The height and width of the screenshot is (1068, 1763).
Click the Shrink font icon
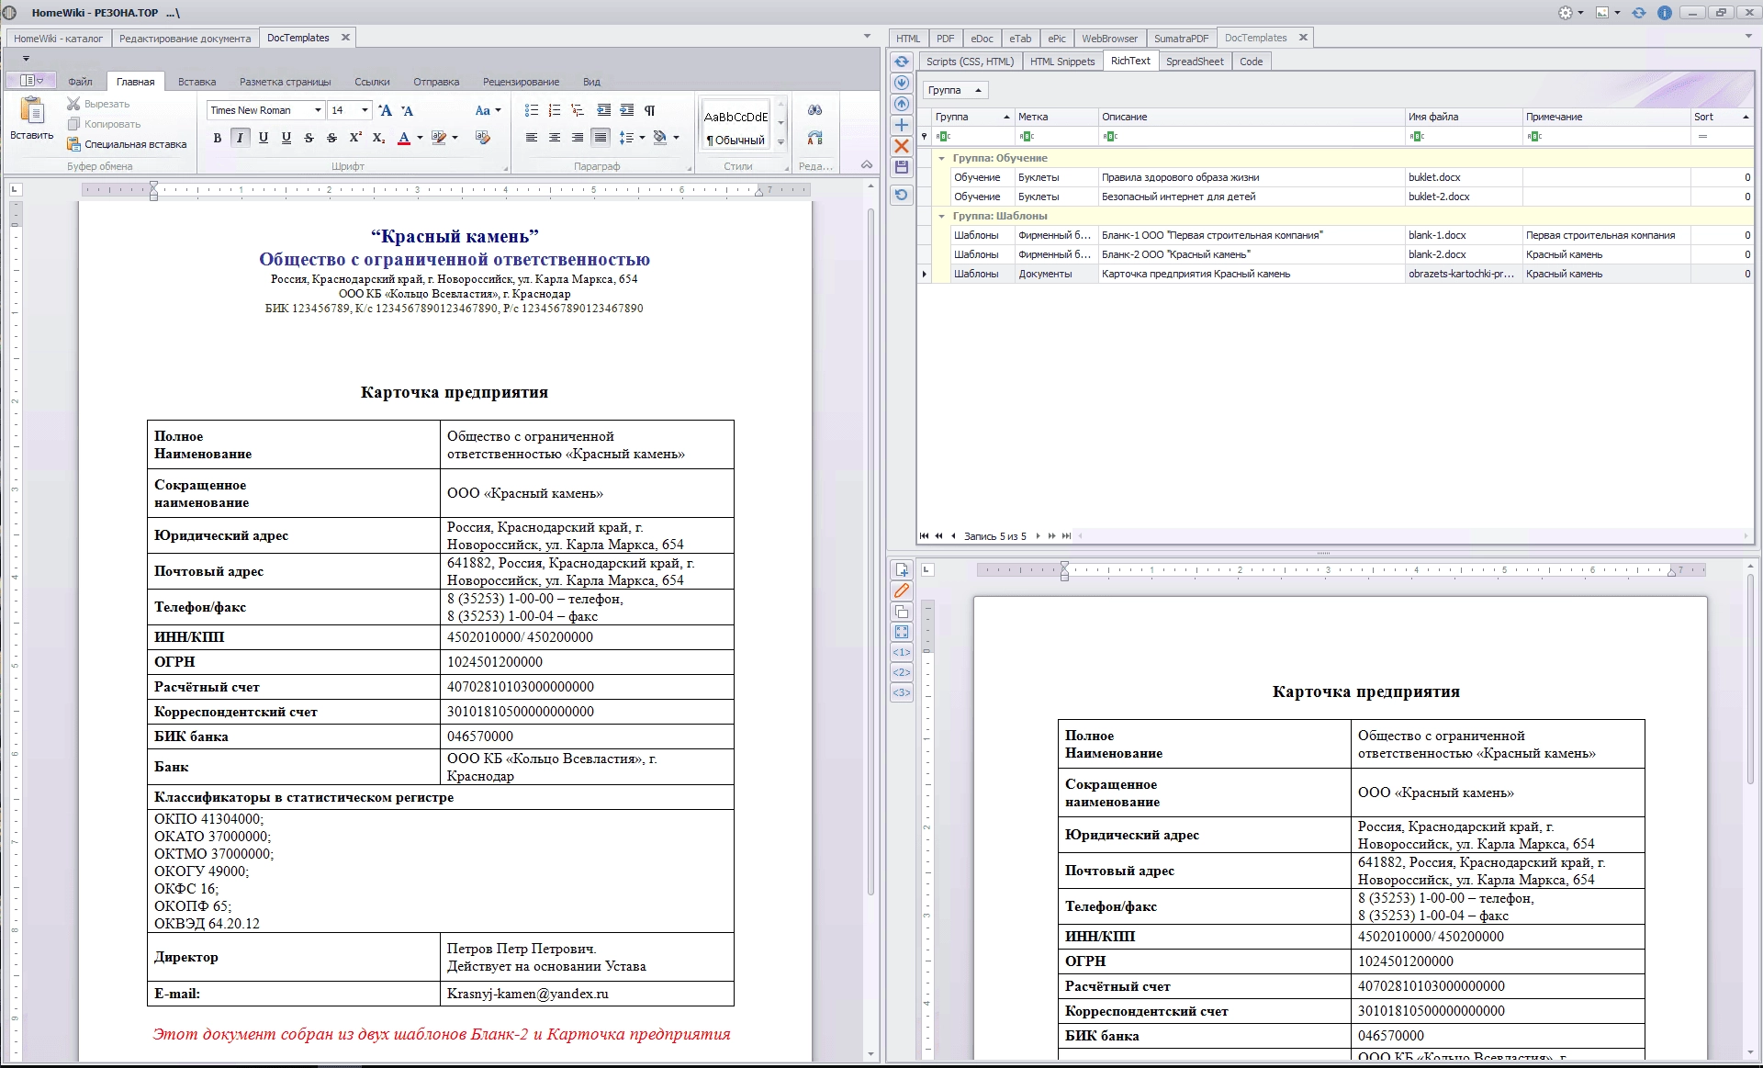[408, 110]
